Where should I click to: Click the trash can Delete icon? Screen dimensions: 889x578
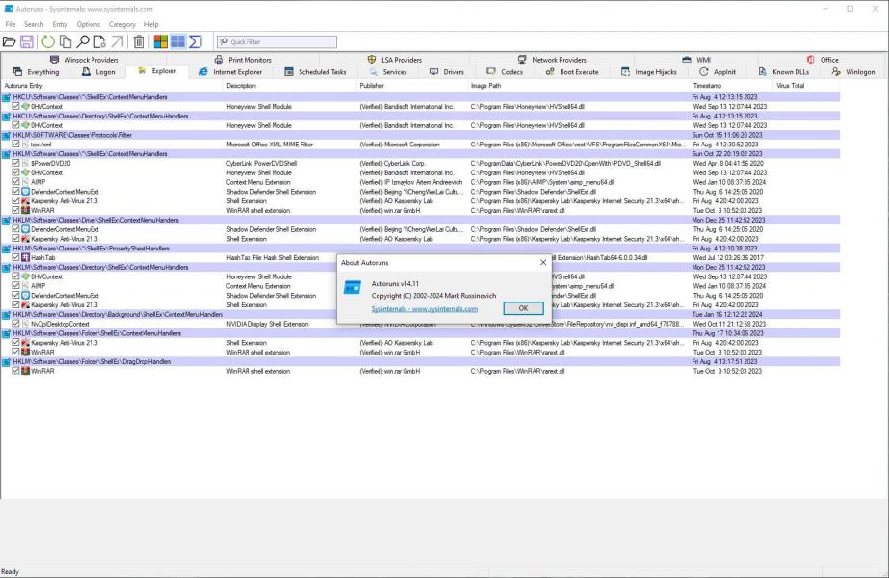(139, 41)
